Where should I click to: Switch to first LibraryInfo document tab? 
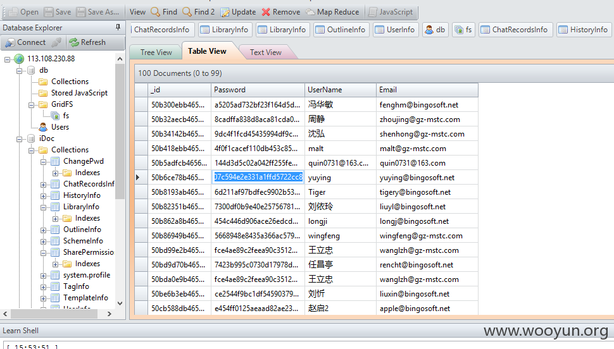click(x=225, y=30)
